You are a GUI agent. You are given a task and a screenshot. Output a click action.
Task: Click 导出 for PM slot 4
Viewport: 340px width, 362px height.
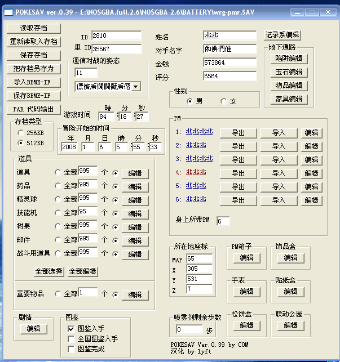click(x=239, y=173)
